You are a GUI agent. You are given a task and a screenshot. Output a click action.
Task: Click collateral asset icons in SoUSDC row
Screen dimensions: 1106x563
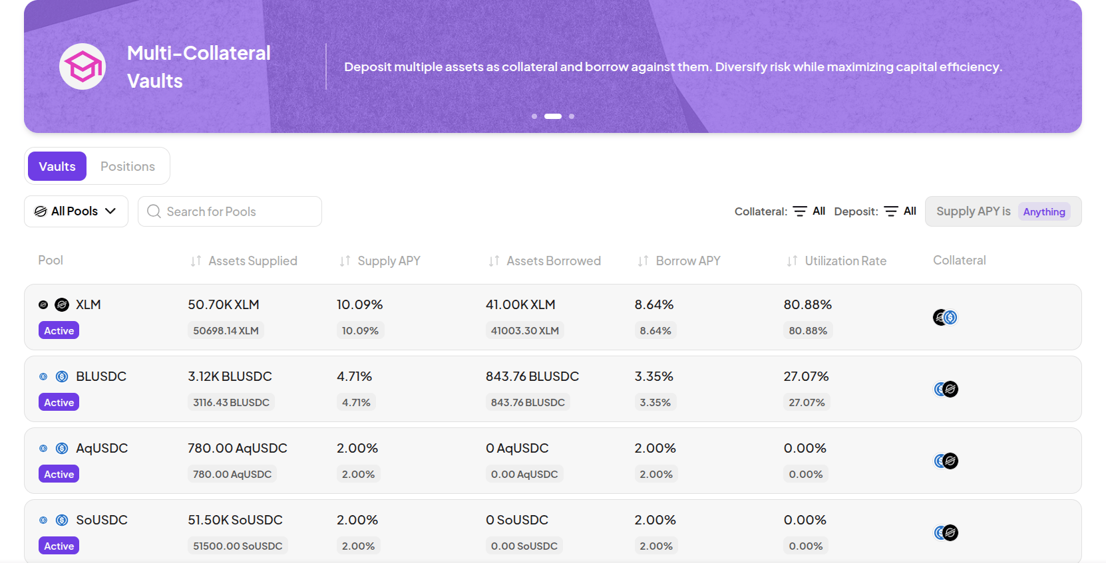(946, 532)
